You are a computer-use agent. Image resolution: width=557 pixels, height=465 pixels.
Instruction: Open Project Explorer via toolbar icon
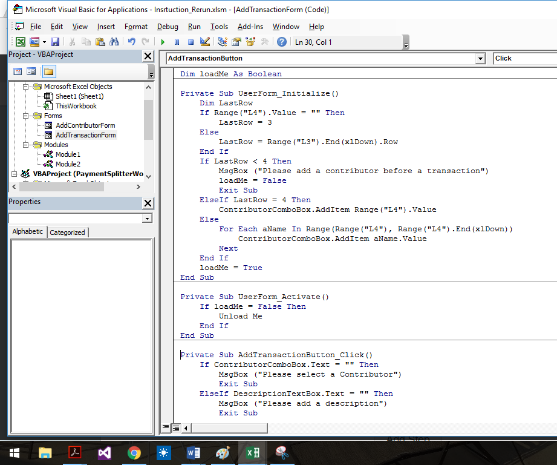coord(223,42)
